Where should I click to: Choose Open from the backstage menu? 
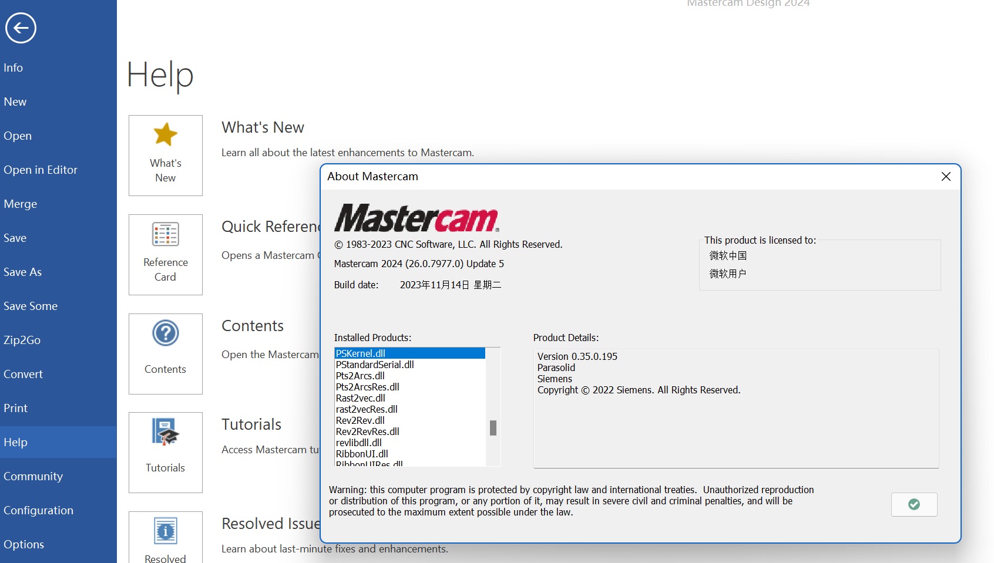click(x=59, y=136)
